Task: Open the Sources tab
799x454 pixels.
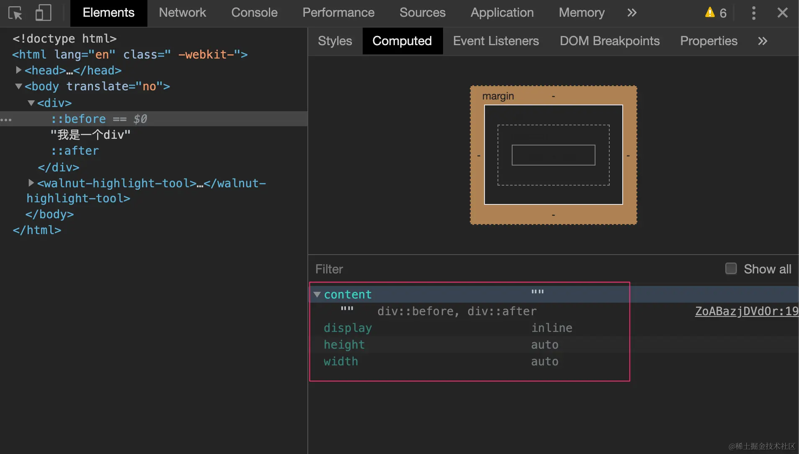Action: [422, 13]
